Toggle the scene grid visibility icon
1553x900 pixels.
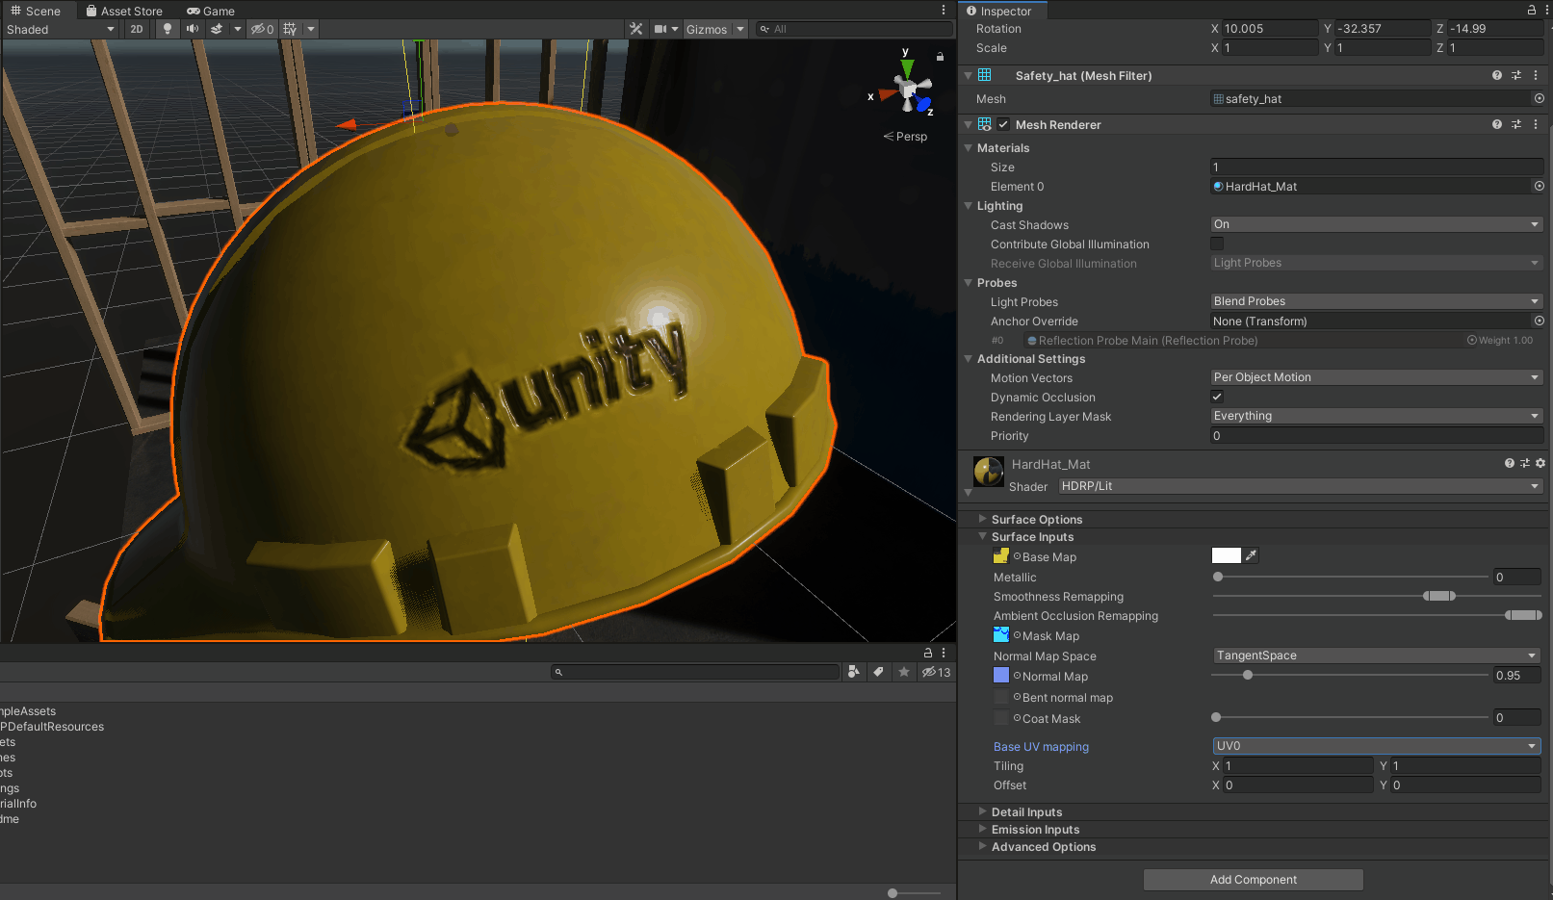[x=290, y=29]
